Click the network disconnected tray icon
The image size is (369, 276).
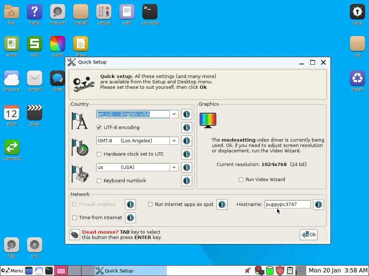tap(259, 271)
